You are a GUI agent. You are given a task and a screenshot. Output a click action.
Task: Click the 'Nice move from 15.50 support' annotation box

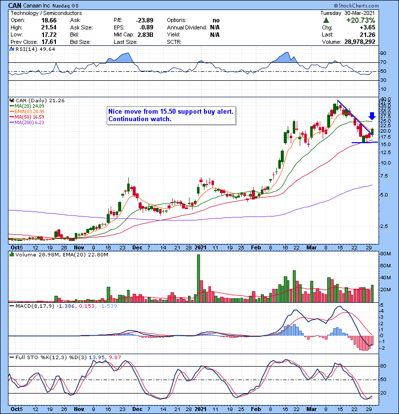click(171, 115)
